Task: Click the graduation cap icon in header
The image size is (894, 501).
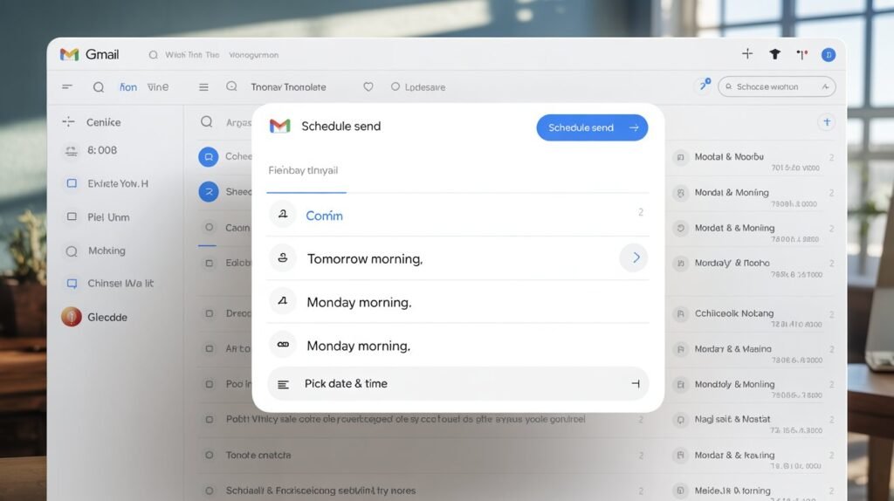Action: point(775,54)
